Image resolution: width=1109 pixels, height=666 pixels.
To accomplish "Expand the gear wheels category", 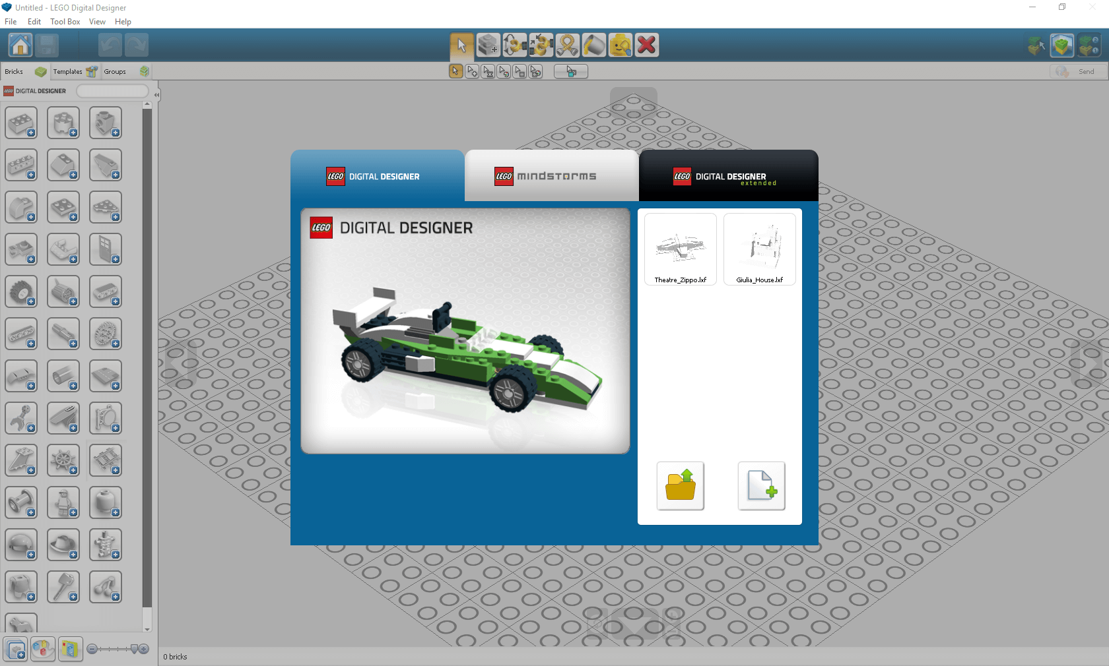I will pyautogui.click(x=106, y=334).
